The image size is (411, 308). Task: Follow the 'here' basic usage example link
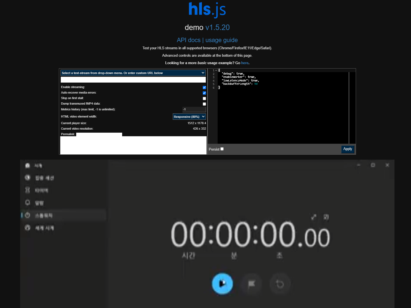pyautogui.click(x=245, y=63)
